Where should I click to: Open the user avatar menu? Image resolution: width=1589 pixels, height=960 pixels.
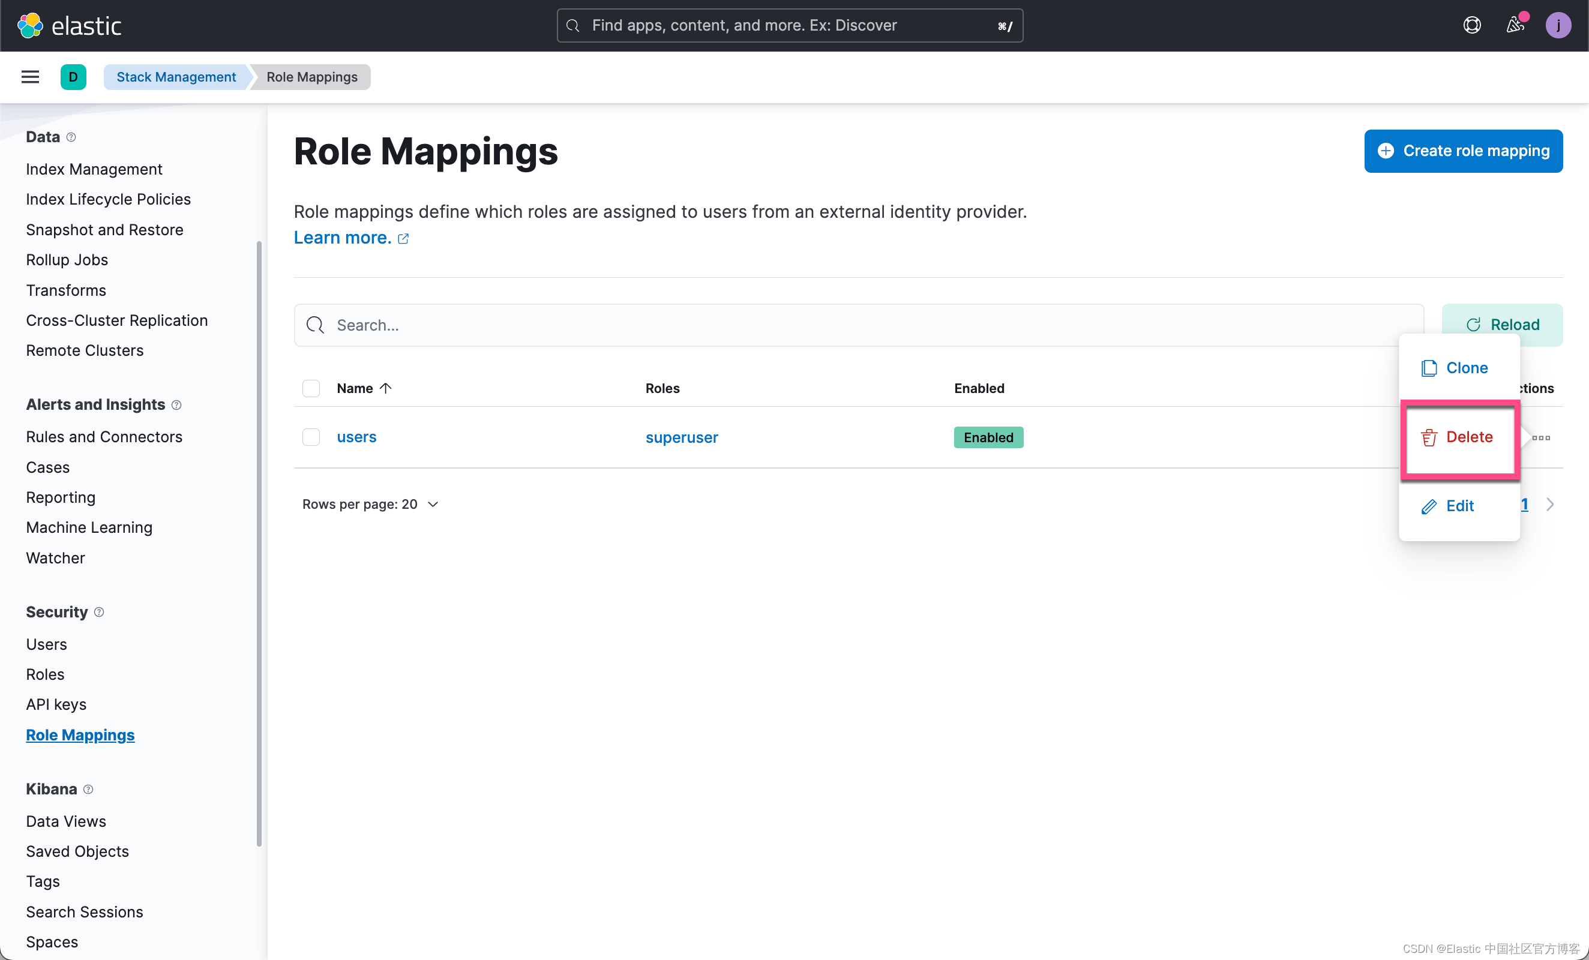coord(1558,25)
